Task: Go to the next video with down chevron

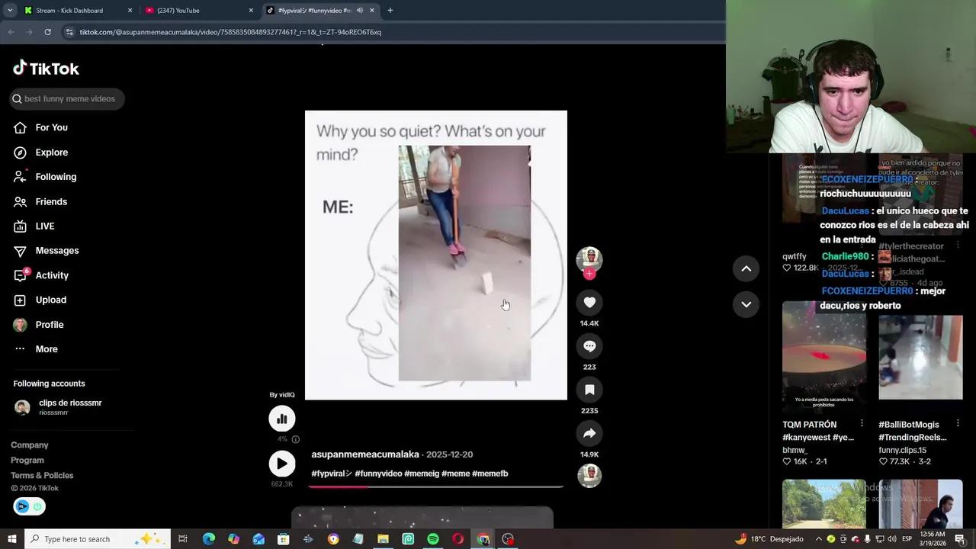Action: tap(746, 304)
